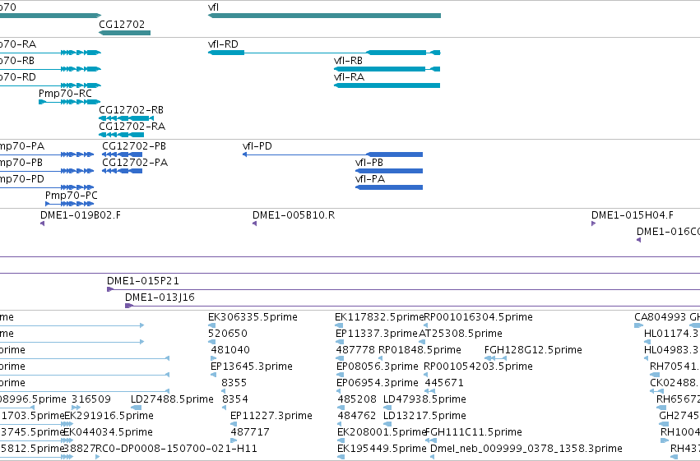Open EST EP06954.3prime

pyautogui.click(x=378, y=383)
